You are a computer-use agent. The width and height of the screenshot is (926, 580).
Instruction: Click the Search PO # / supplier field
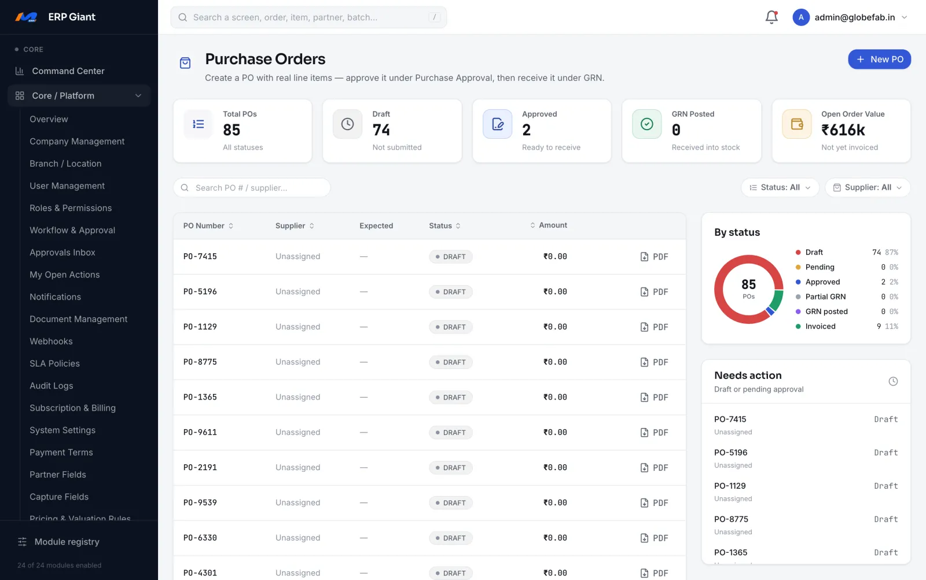coord(252,188)
